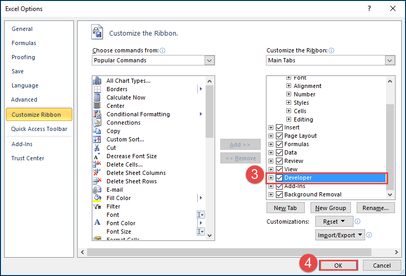
Task: Click the New Group button
Action: (x=330, y=208)
